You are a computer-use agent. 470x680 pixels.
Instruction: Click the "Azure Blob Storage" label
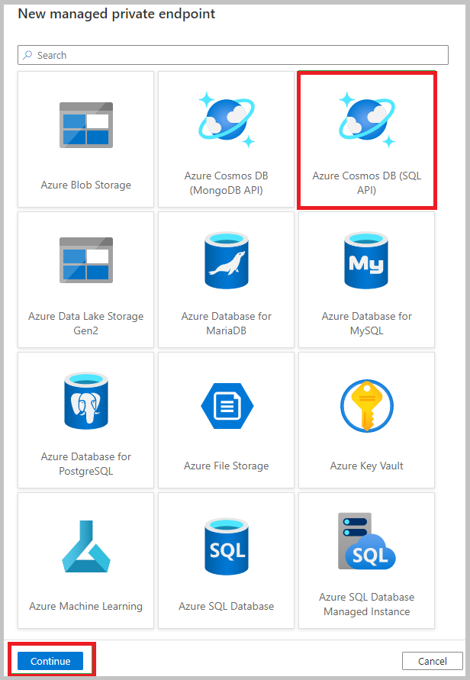tap(86, 185)
